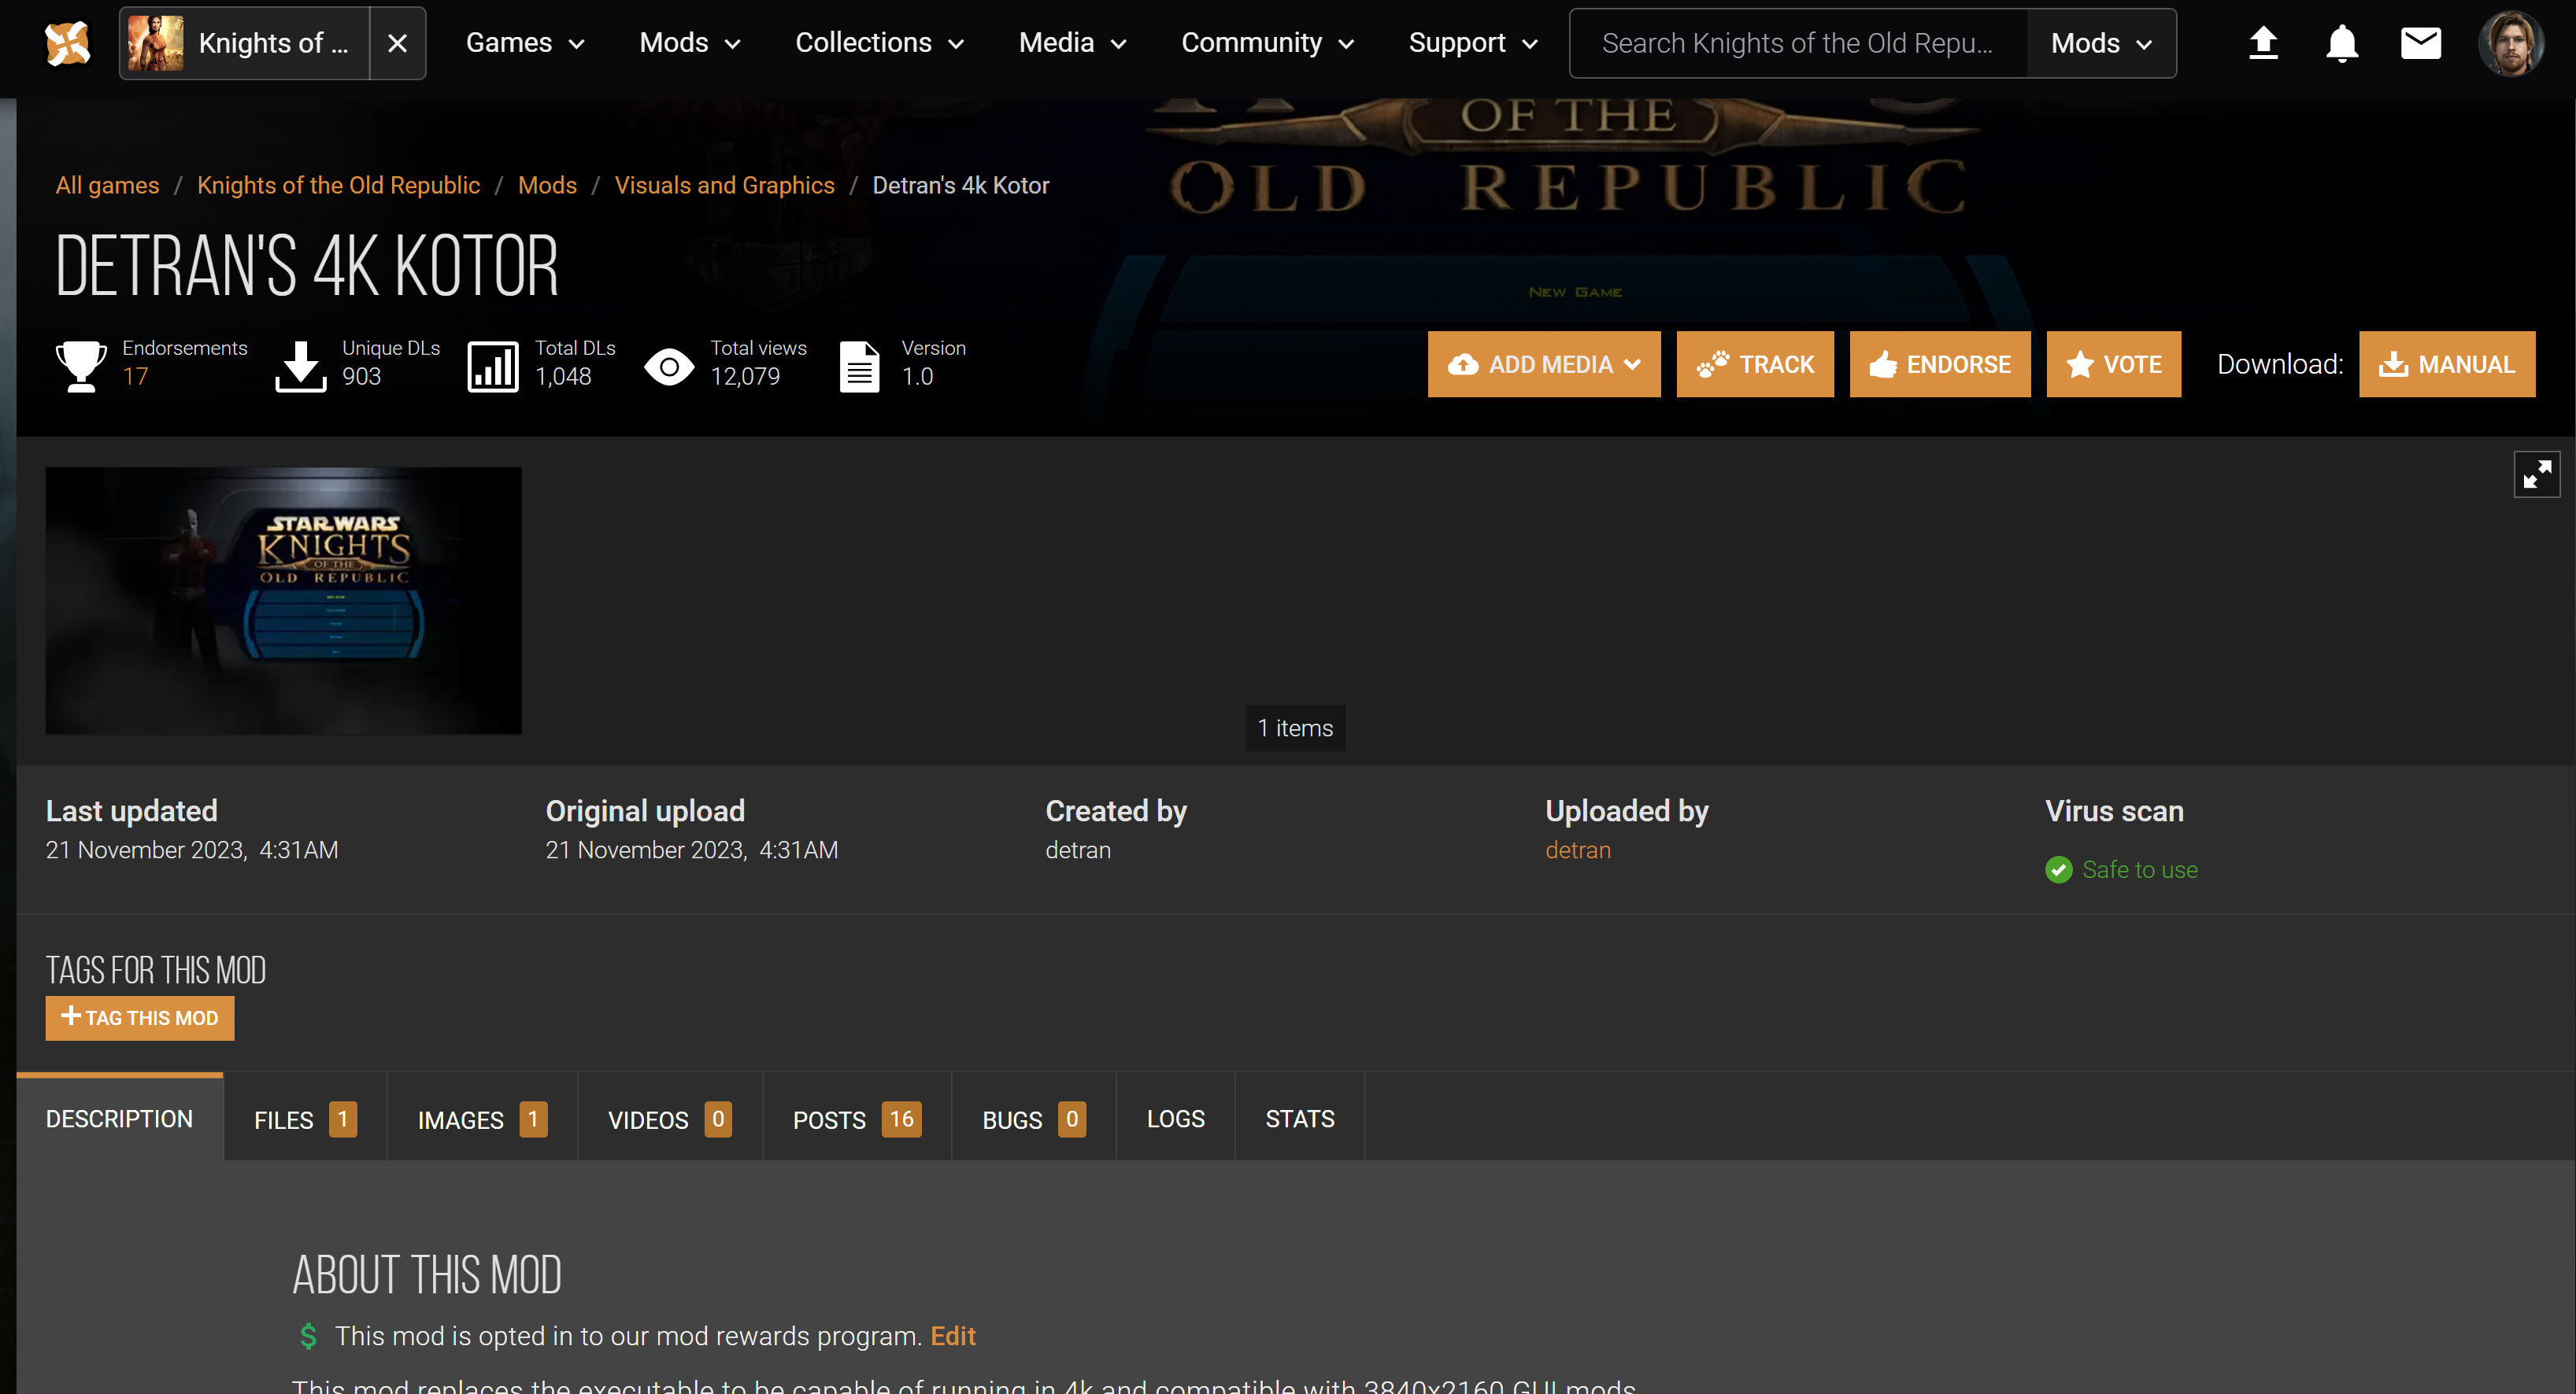The image size is (2576, 1394).
Task: Expand the Games menu
Action: [525, 43]
